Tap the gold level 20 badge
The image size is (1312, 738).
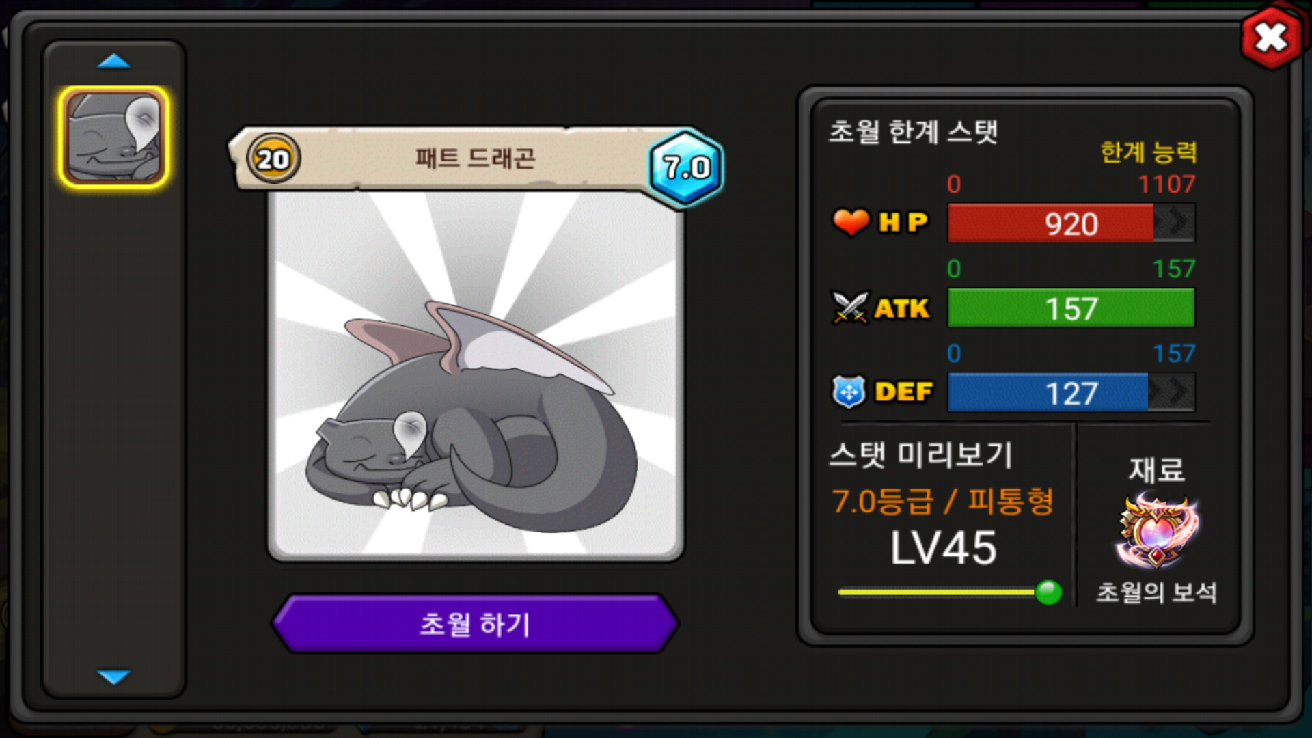point(273,159)
